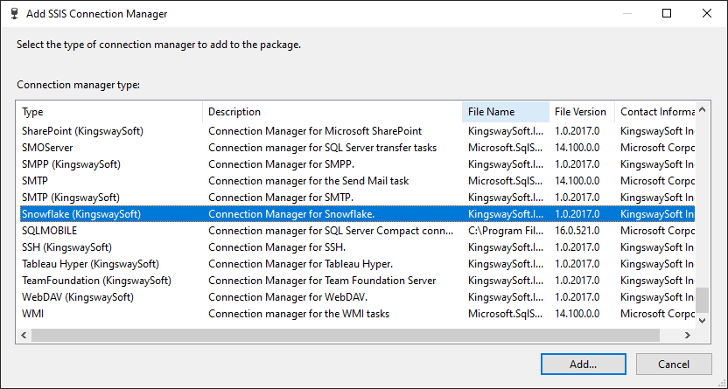Click the vertical scrollbar down arrow
Image resolution: width=728 pixels, height=389 pixels.
tap(702, 321)
